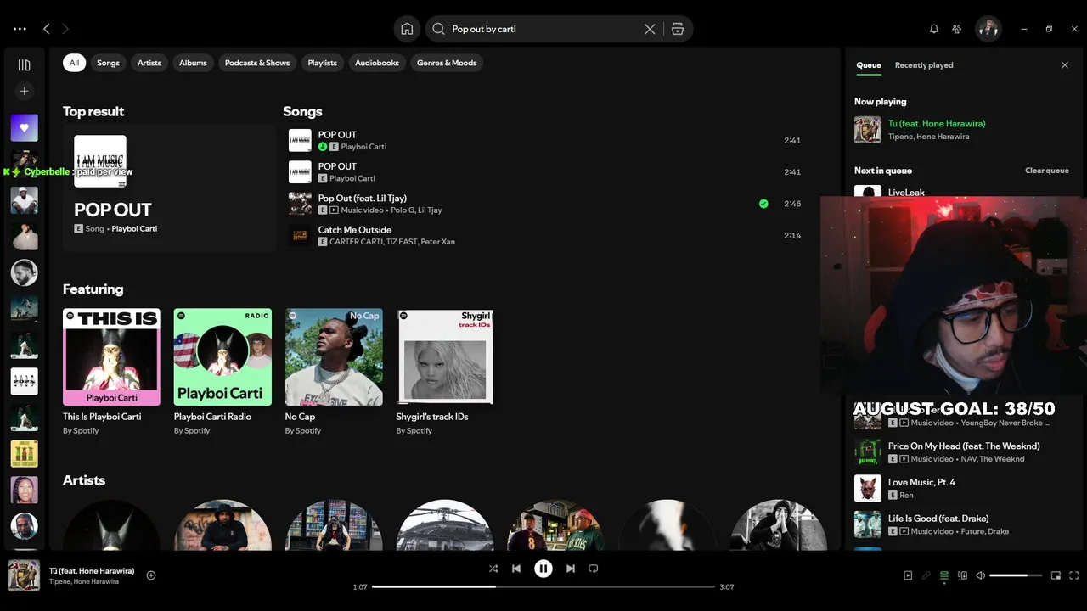Open the Tū (feat. Hone Harawira) now playing title
This screenshot has width=1087, height=611.
937,124
